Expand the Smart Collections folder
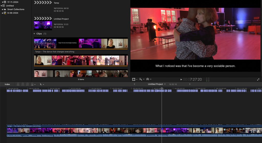 click(x=3, y=9)
